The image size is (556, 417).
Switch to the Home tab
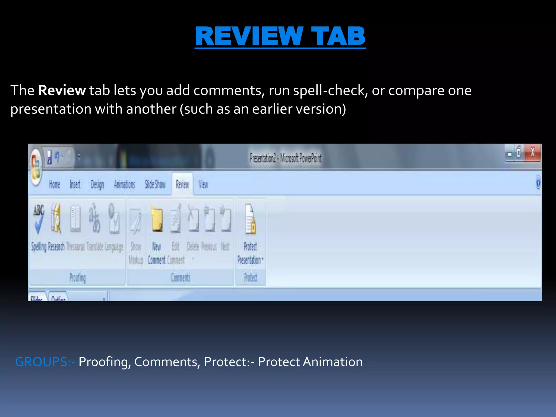pos(54,185)
